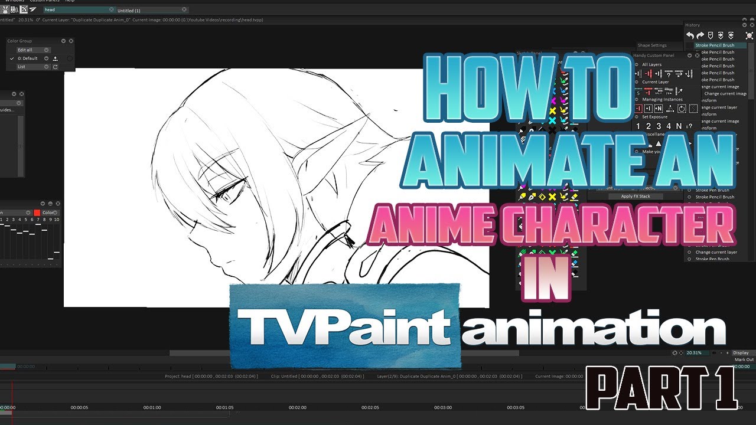Toggle the checkmark beside 0: Default

12,58
